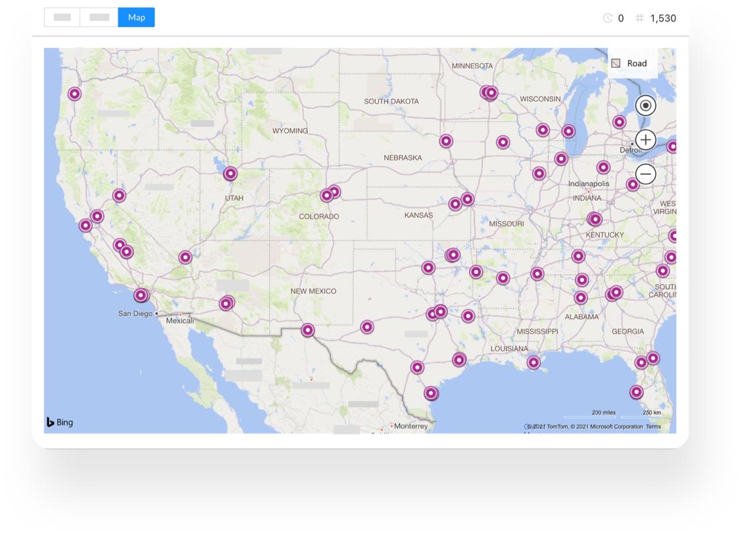Click the zoom in plus icon

point(645,139)
